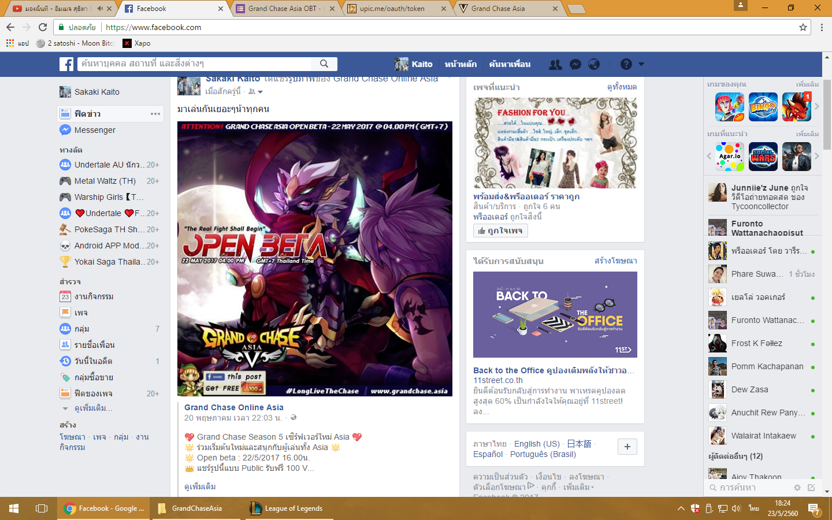This screenshot has height=520, width=832.
Task: Open Events (งานกิจกรรม) in Explore
Action: click(87, 296)
